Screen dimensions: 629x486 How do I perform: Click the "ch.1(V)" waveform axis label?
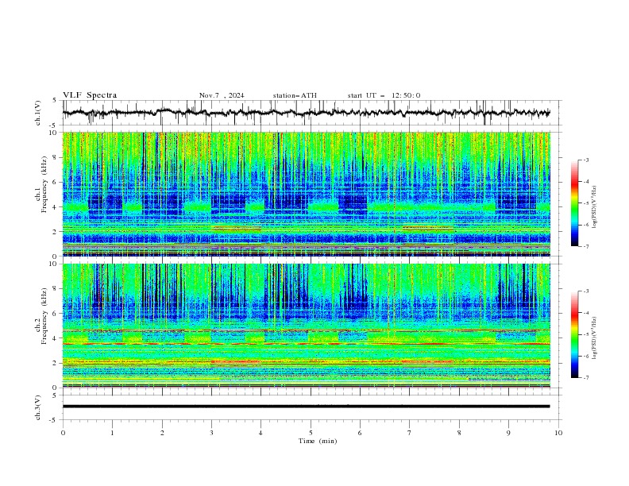[38, 113]
